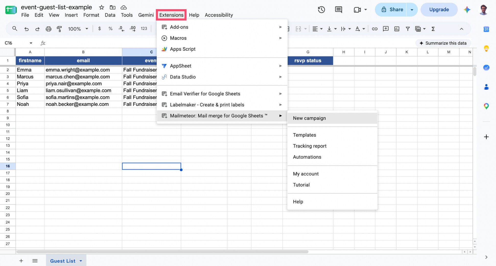Screen dimensions: 496x266
Task: Format cell as percent
Action: (110, 29)
